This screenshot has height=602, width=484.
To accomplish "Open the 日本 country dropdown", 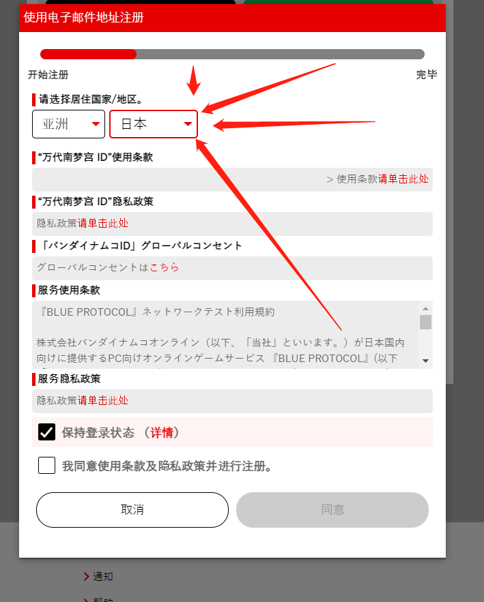I will tap(154, 124).
